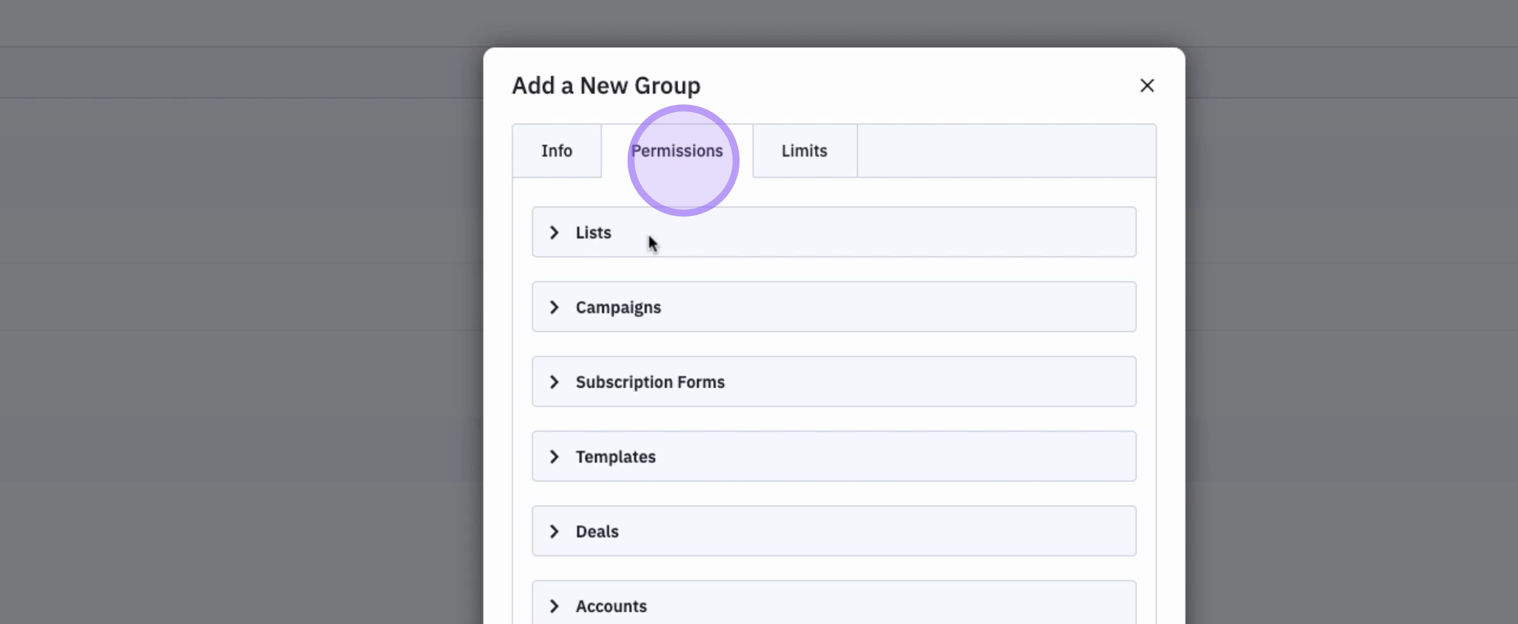Click the chevron icon beside Lists
Viewport: 1518px width, 624px height.
point(554,232)
